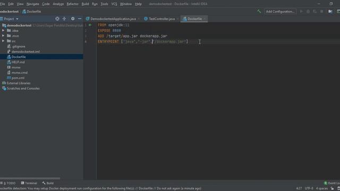The height and width of the screenshot is (191, 340).
Task: Select the .gitignore file in the tree
Action: 19,46
